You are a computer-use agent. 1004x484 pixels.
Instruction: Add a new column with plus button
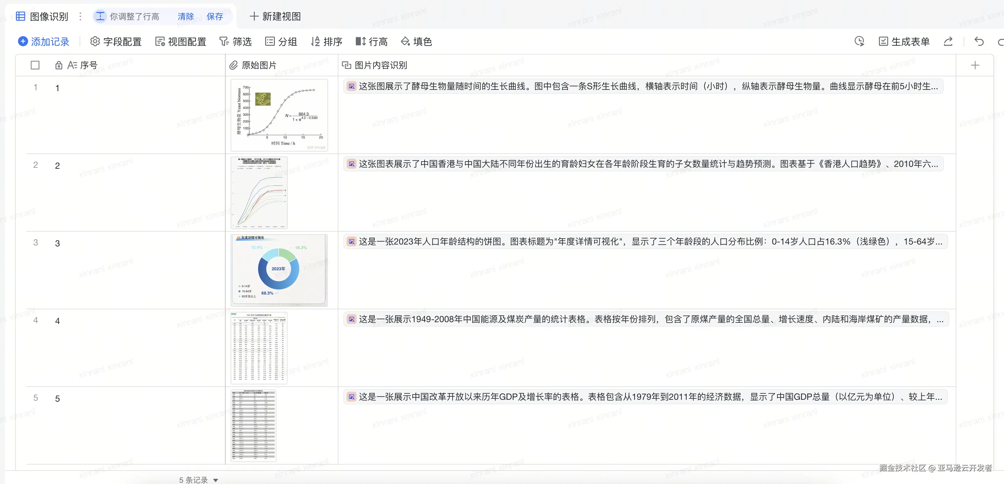pos(975,65)
